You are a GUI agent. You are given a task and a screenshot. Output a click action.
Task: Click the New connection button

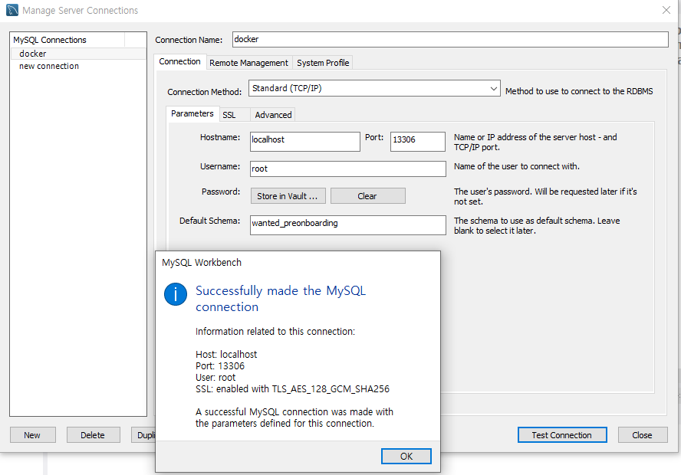32,435
